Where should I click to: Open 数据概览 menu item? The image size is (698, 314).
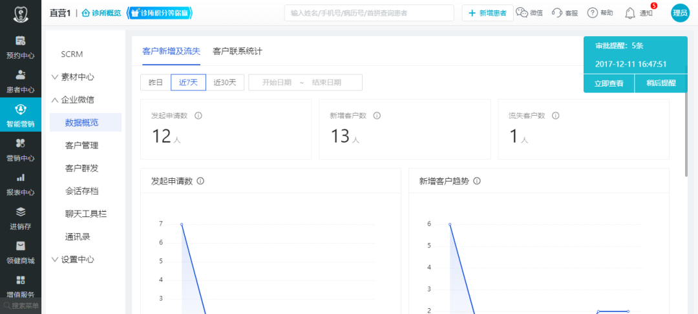85,122
